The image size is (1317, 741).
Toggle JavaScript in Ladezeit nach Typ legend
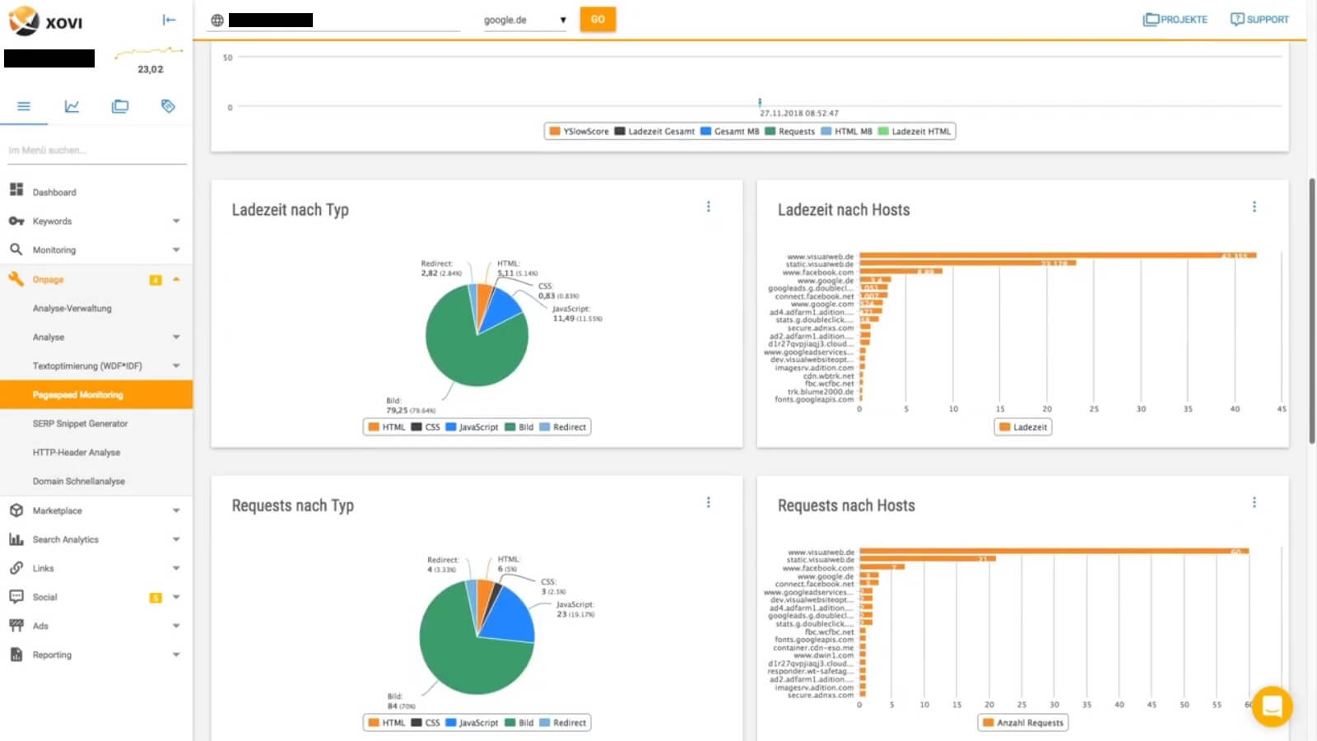[x=472, y=427]
